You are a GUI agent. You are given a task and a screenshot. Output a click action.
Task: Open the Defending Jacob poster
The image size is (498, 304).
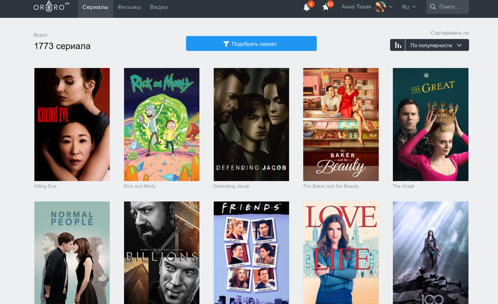point(251,124)
